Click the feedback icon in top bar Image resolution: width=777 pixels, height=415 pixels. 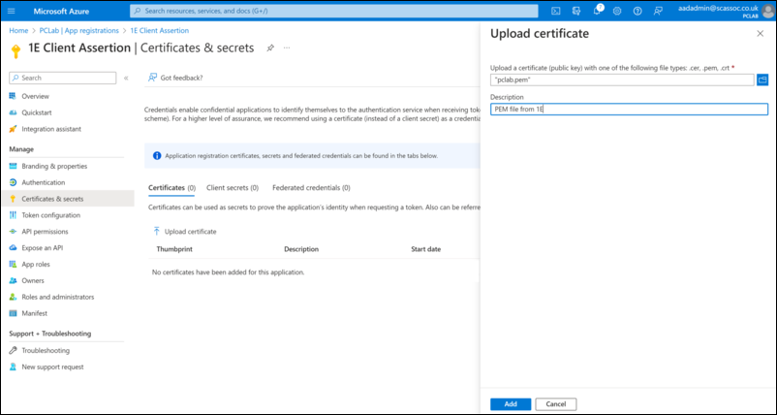659,11
